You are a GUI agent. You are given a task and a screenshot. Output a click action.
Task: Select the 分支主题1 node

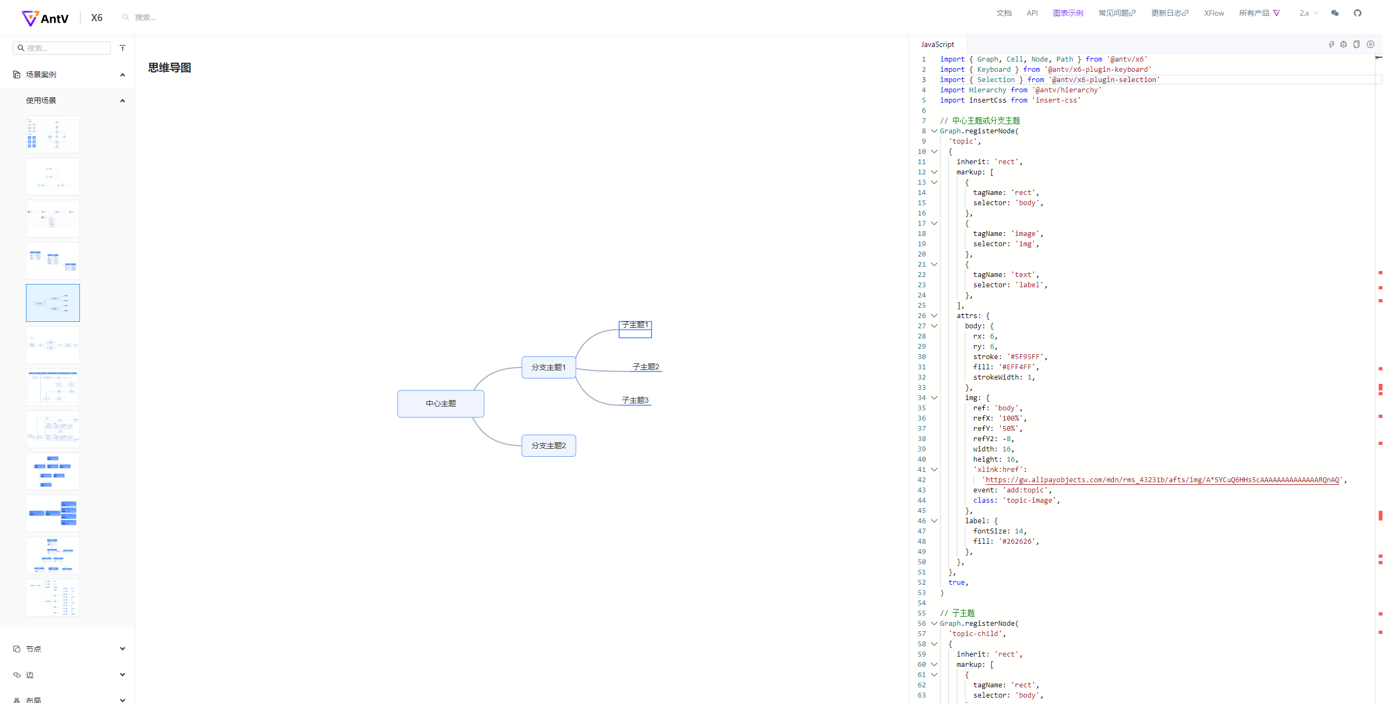click(549, 367)
